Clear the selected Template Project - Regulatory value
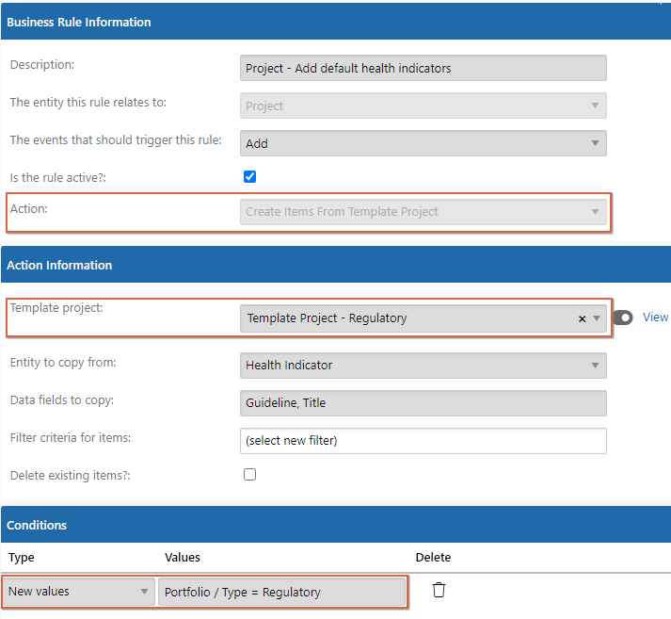This screenshot has height=619, width=671. (x=582, y=318)
